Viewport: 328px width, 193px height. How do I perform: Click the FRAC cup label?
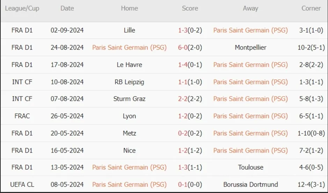click(22, 116)
